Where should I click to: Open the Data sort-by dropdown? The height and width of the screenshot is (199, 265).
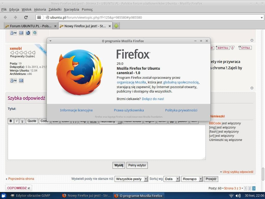[x=172, y=179]
